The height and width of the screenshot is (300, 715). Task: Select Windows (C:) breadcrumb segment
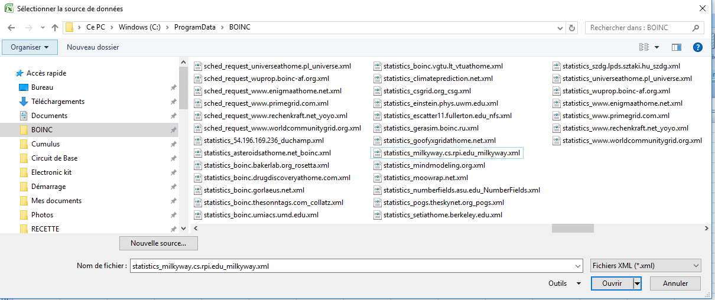139,28
